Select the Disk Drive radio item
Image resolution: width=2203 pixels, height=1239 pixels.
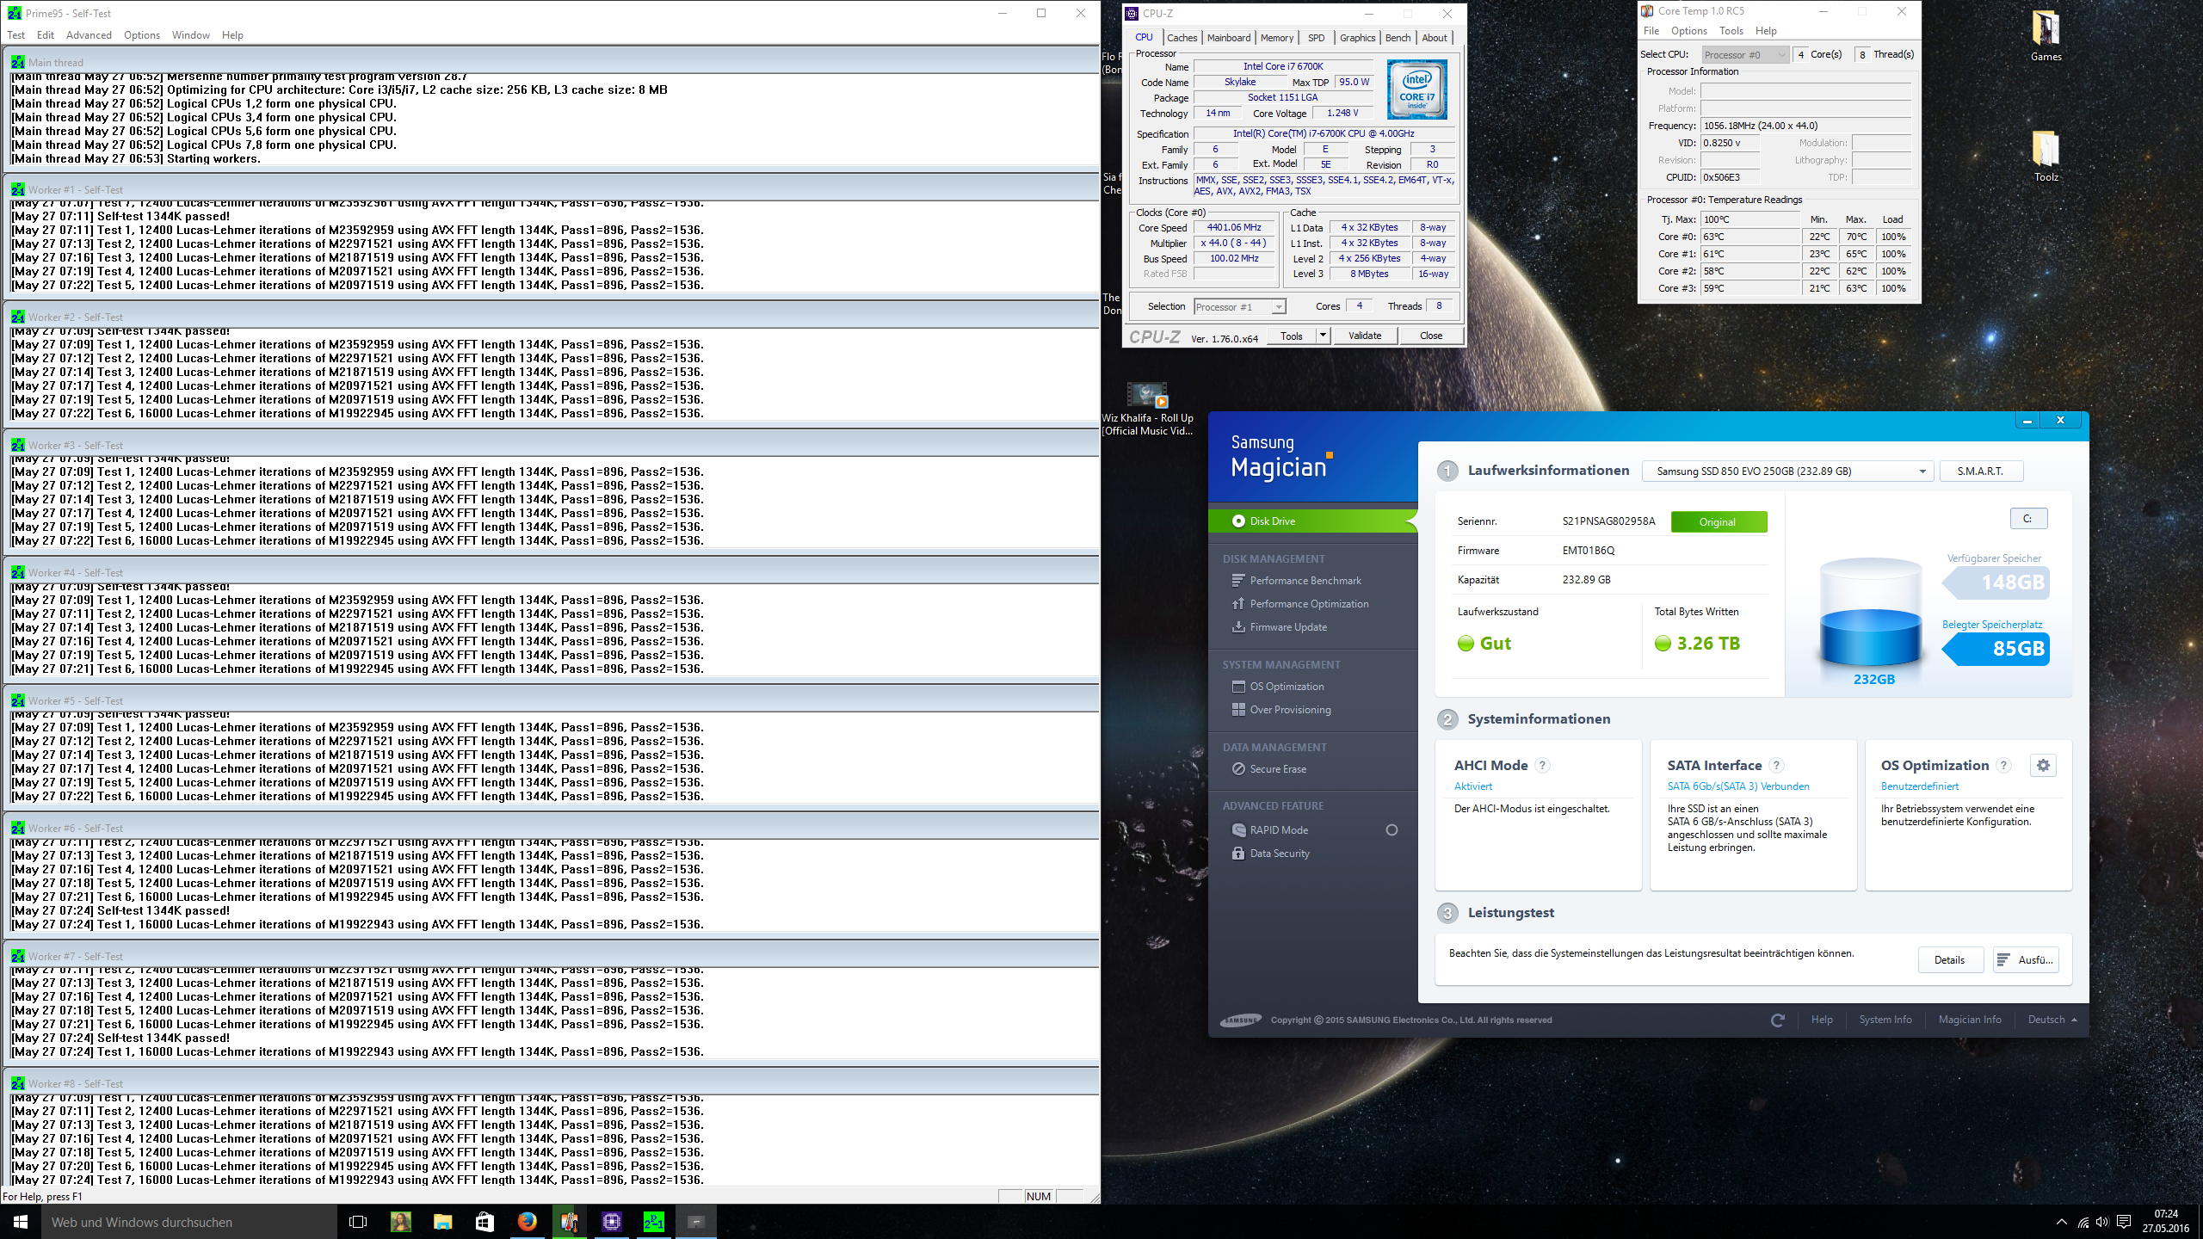pyautogui.click(x=1239, y=521)
